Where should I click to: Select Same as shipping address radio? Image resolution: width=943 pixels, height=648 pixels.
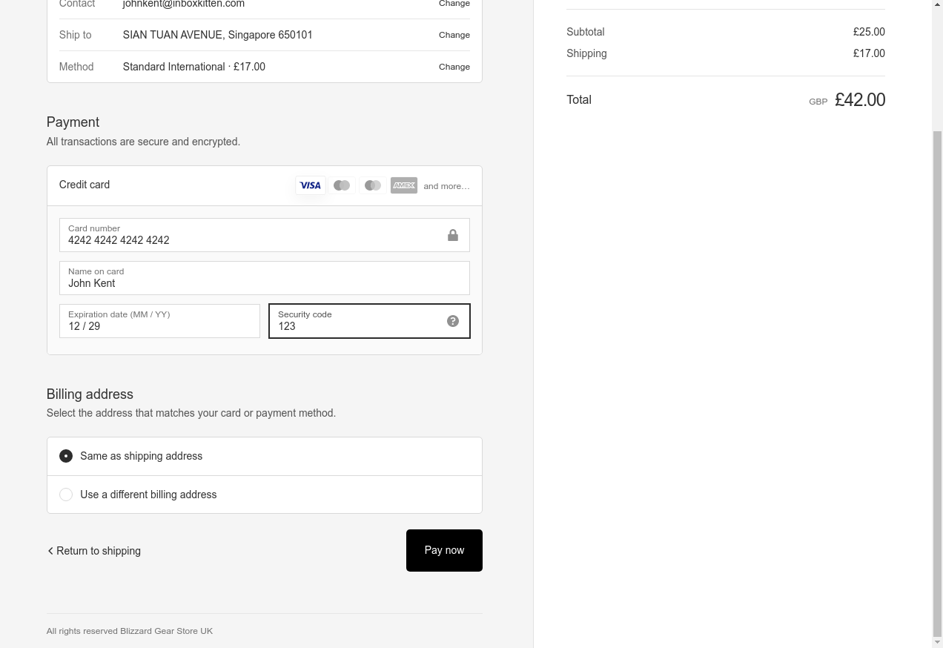pyautogui.click(x=66, y=456)
